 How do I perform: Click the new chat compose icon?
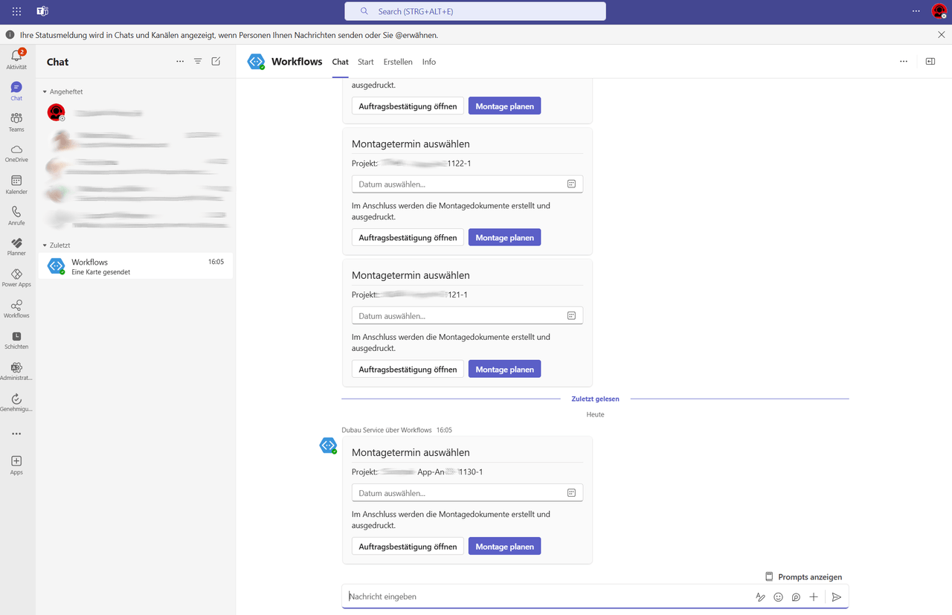216,62
